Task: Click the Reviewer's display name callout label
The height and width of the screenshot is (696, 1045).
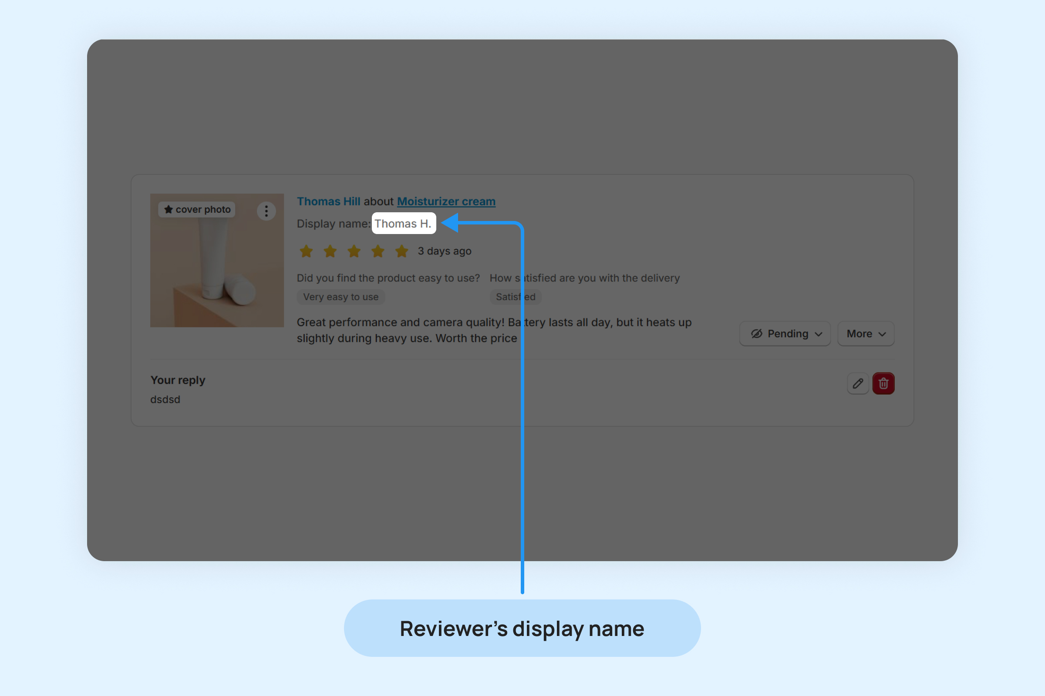Action: (x=522, y=628)
